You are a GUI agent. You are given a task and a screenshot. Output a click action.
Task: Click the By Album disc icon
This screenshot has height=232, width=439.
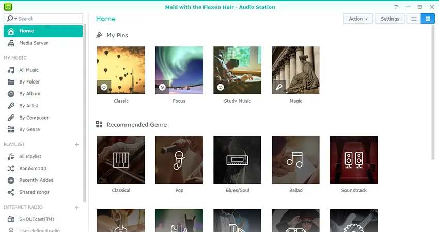(x=11, y=94)
